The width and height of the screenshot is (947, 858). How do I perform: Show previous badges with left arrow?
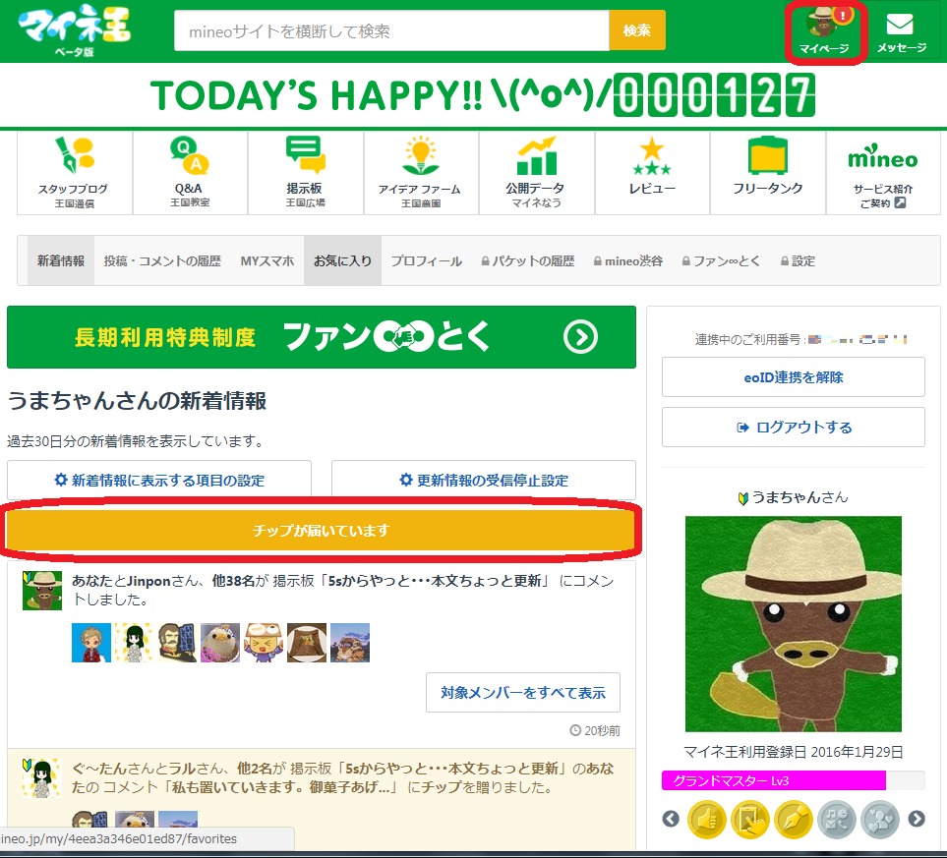(x=671, y=819)
